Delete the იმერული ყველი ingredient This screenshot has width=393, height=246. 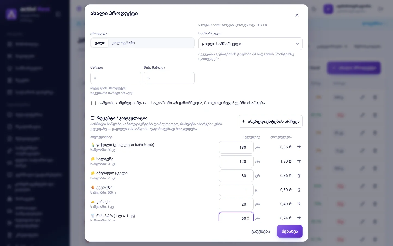[x=299, y=176]
